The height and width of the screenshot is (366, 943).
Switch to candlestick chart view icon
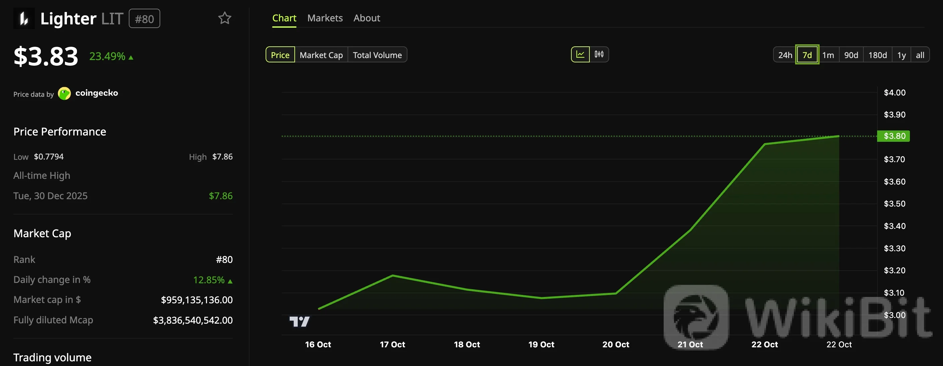pyautogui.click(x=599, y=54)
